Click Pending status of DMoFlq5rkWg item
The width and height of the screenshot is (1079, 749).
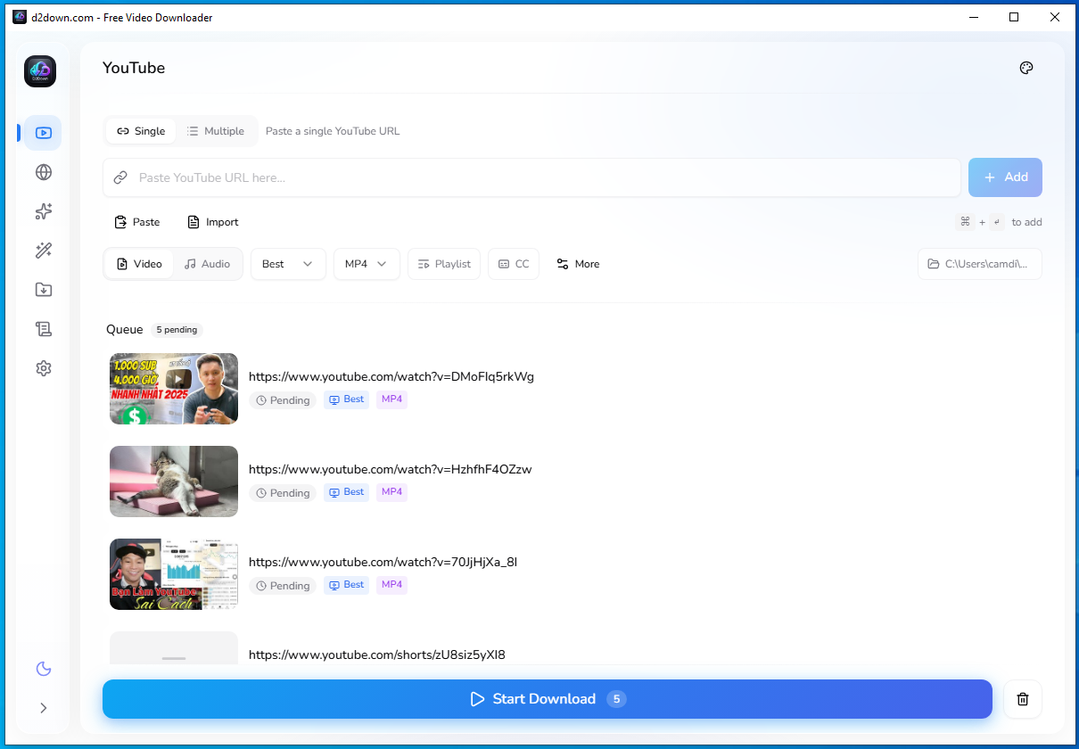coord(283,400)
